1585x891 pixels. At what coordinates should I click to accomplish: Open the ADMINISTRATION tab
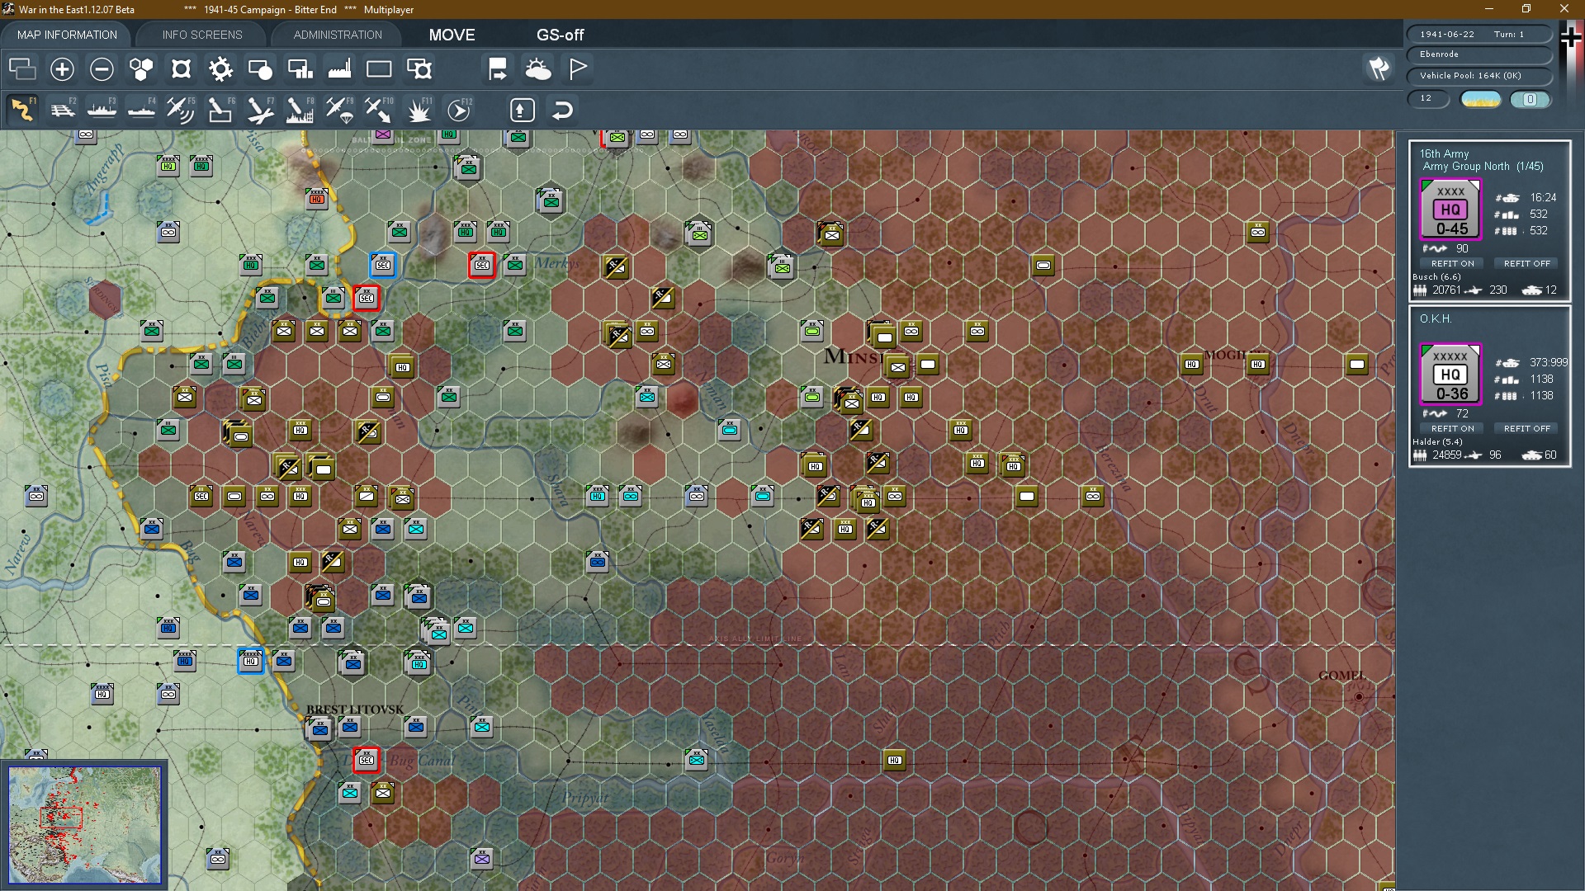338,35
